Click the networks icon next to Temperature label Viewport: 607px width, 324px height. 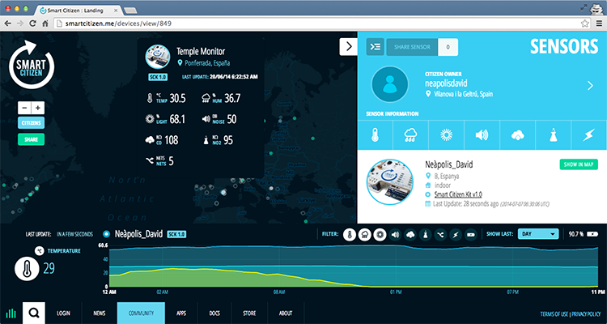coord(39,251)
